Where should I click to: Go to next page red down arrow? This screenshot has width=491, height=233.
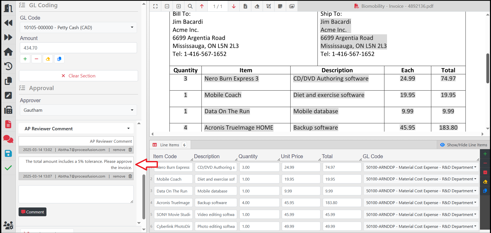pyautogui.click(x=234, y=6)
